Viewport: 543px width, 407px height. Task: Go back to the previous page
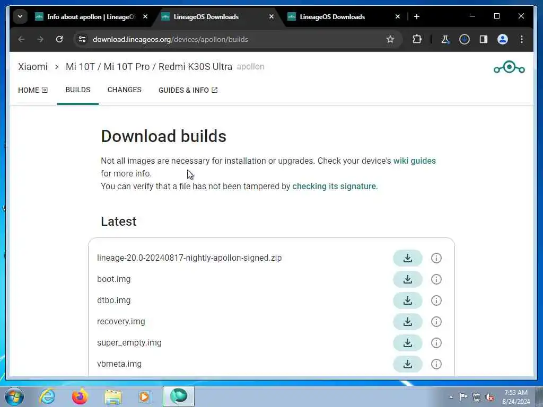21,39
